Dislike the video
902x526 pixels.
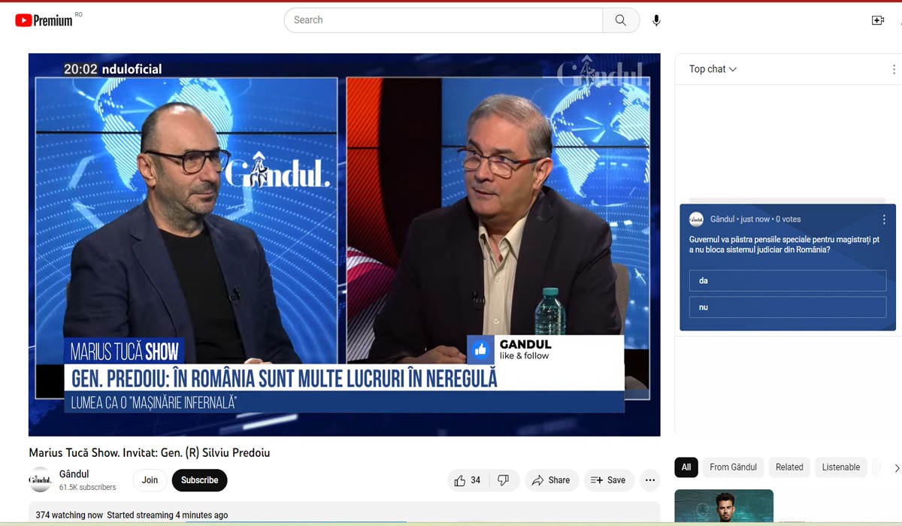[504, 480]
